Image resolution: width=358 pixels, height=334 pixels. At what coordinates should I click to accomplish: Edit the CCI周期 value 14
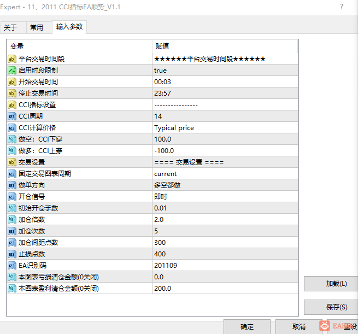pyautogui.click(x=225, y=116)
